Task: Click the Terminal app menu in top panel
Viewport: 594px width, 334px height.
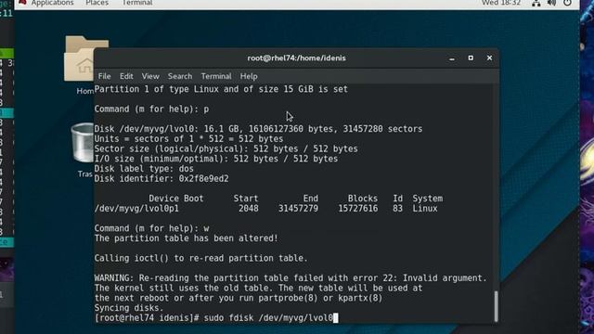Action: [x=137, y=3]
